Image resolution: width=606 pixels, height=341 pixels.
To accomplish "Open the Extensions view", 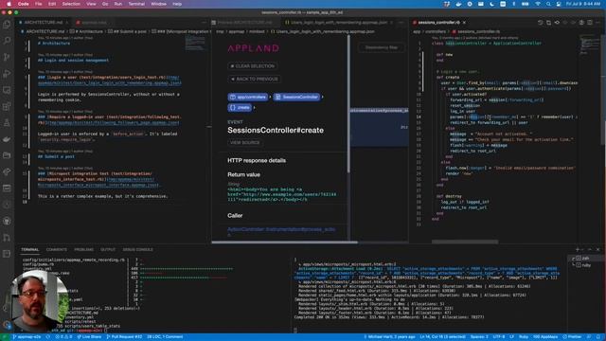I will (x=7, y=106).
